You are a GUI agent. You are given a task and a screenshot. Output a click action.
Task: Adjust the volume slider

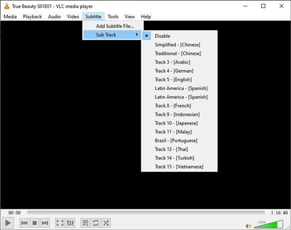269,224
